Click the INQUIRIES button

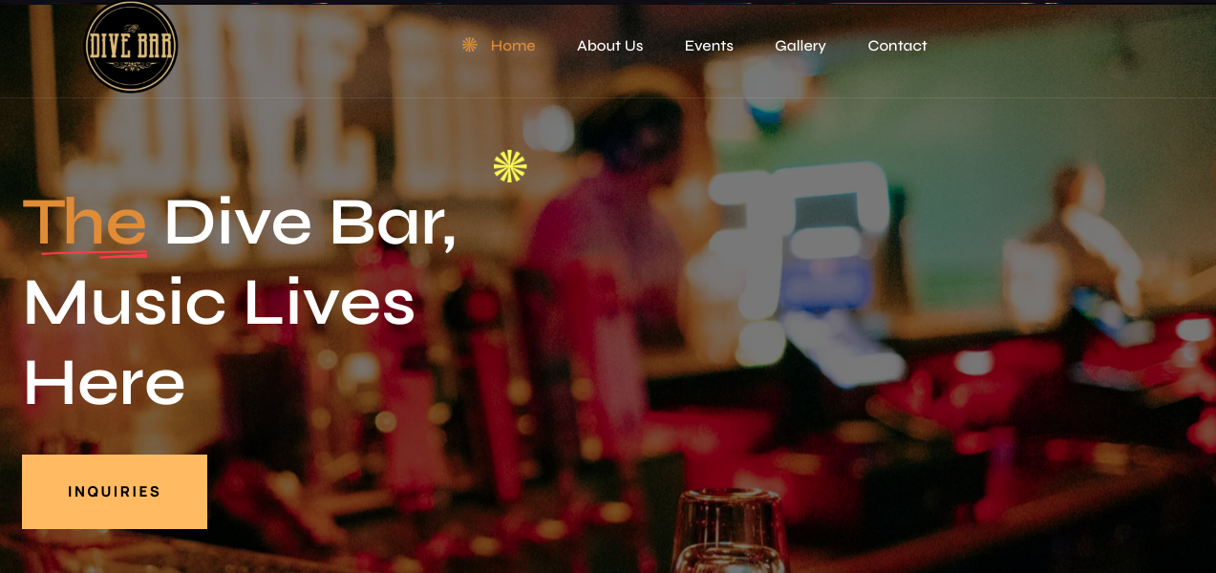[x=115, y=492]
